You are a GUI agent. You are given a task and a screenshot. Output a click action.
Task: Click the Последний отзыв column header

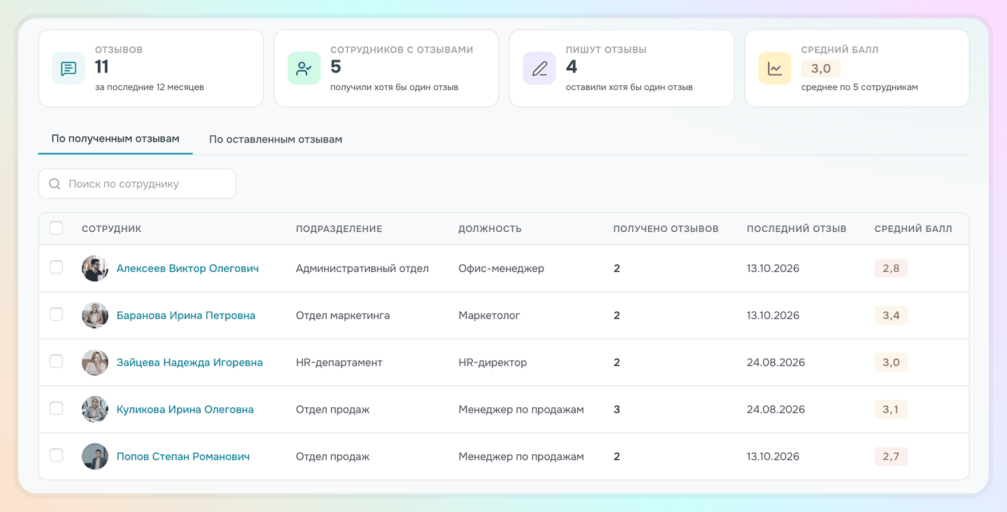[x=796, y=229]
